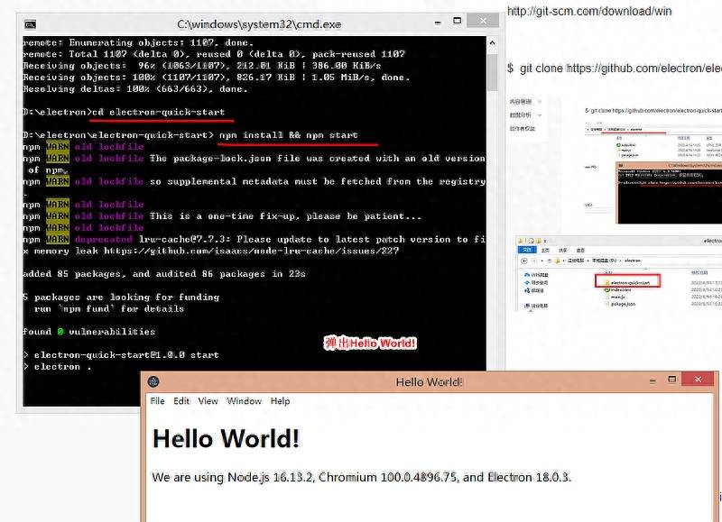Click 'Resolving deltas: 100%' line in cmd
The image size is (722, 522).
135,89
